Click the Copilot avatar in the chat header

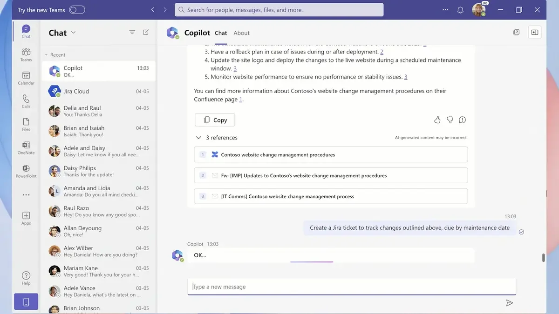tap(173, 33)
